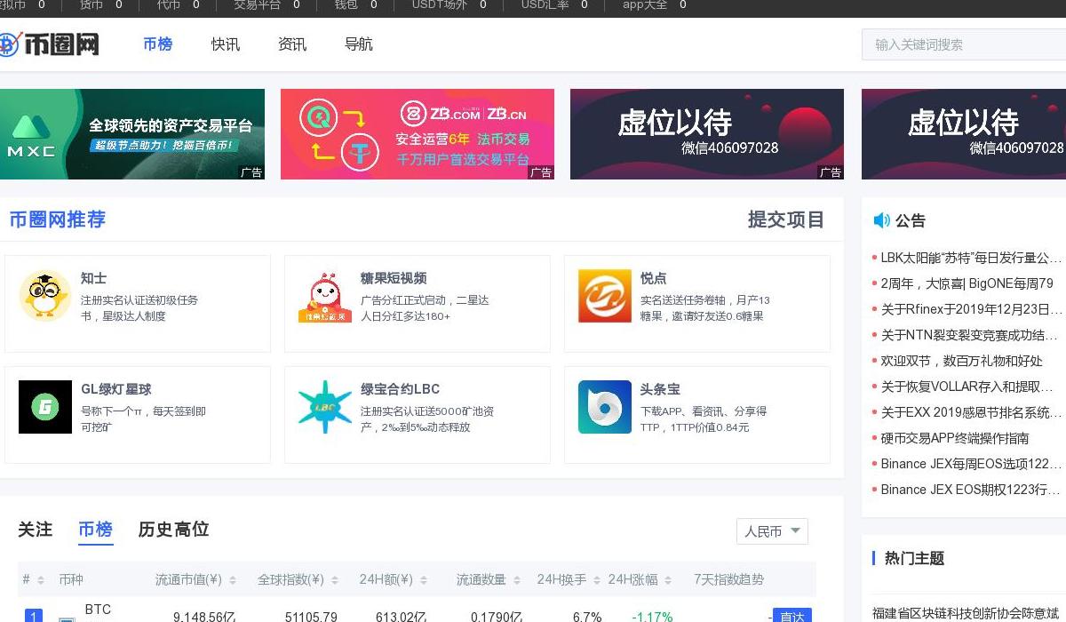The width and height of the screenshot is (1066, 622).
Task: Click 代币 in the top stats bar
Action: pyautogui.click(x=169, y=4)
